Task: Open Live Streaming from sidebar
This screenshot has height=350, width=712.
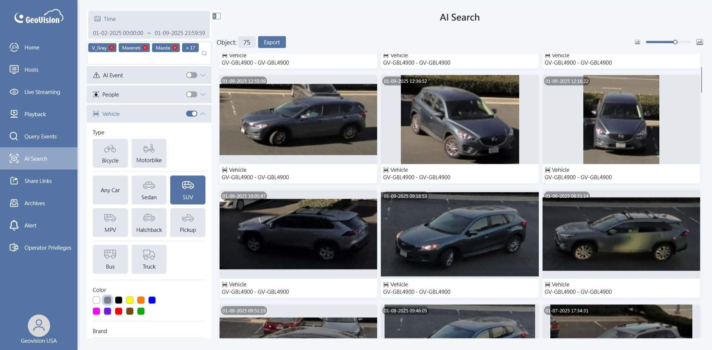Action: coord(42,92)
